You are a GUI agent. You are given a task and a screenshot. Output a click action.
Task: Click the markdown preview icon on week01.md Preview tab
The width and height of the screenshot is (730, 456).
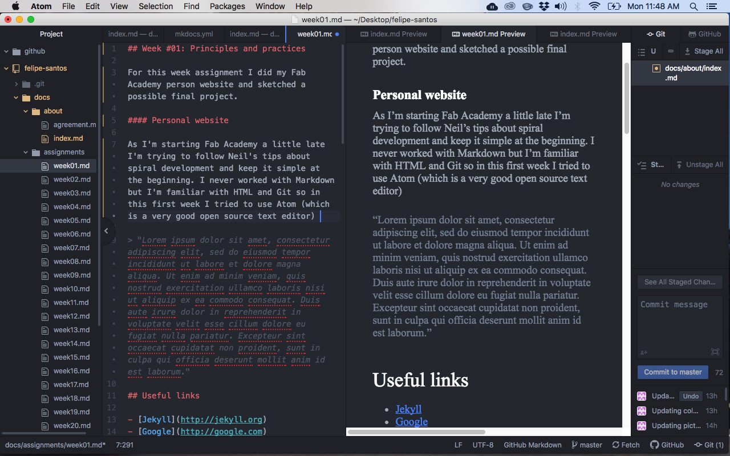click(x=455, y=34)
